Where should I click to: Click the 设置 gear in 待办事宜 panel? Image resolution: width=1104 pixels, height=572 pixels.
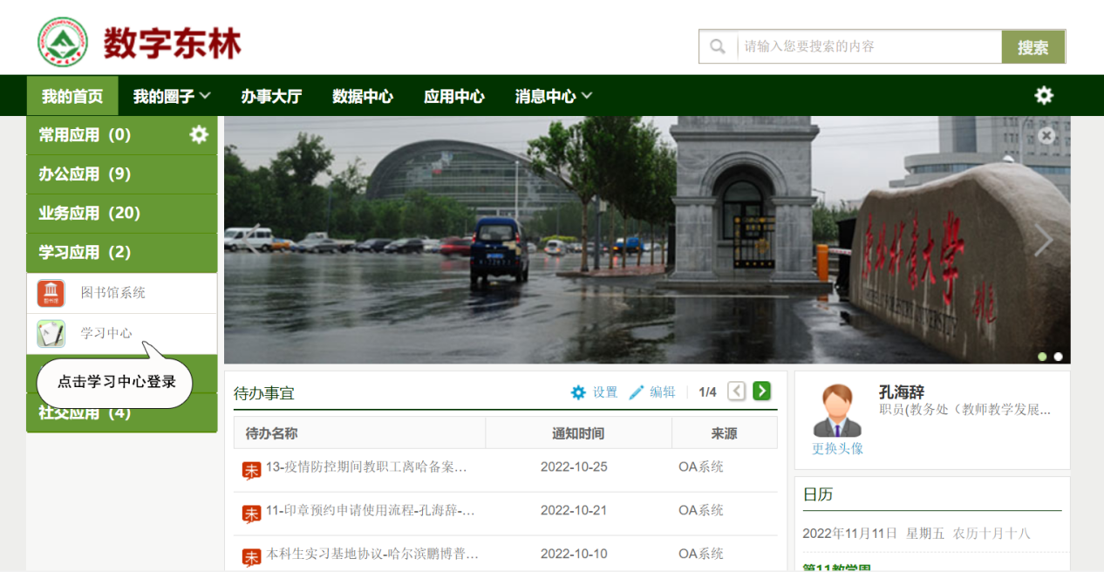(578, 392)
